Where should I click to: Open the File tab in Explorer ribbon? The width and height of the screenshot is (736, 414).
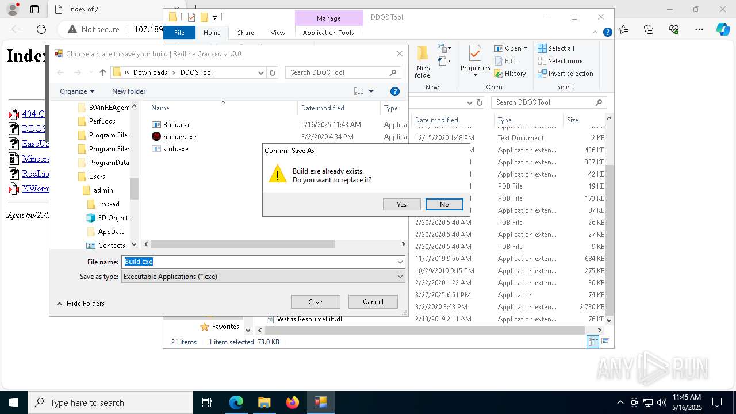pyautogui.click(x=179, y=33)
